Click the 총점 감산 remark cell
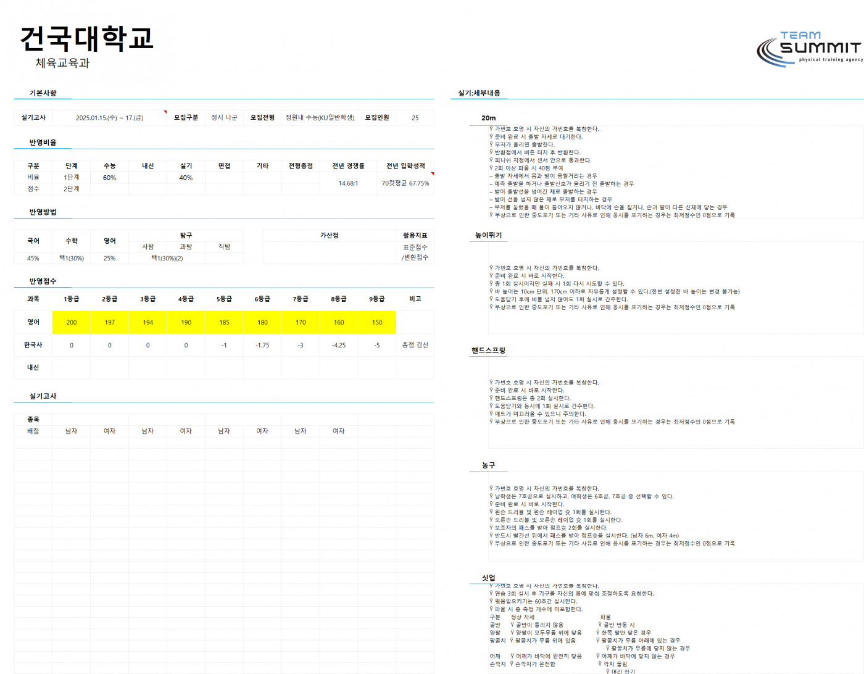Viewport: 864px width, 674px height. coord(415,345)
